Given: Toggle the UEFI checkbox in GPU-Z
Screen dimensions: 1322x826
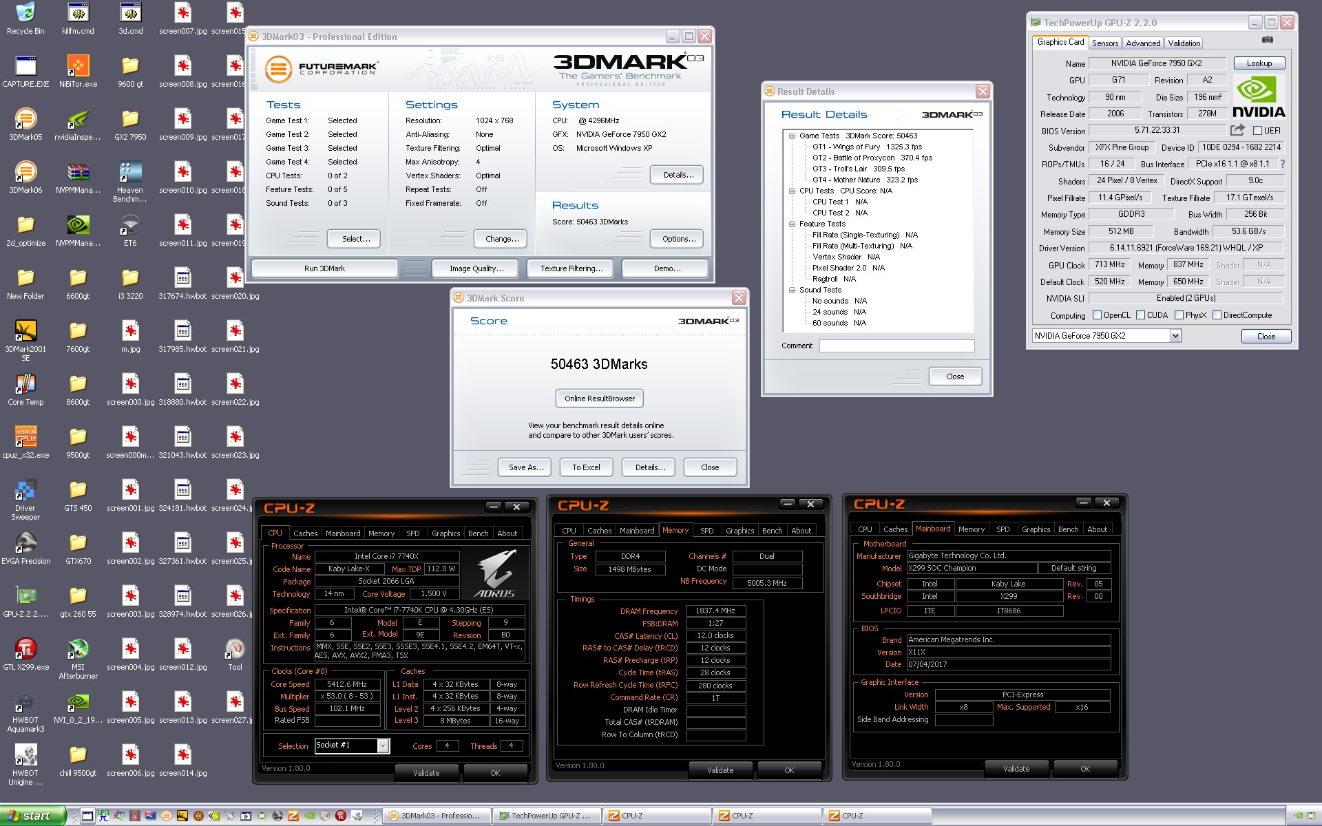Looking at the screenshot, I should click(1257, 130).
